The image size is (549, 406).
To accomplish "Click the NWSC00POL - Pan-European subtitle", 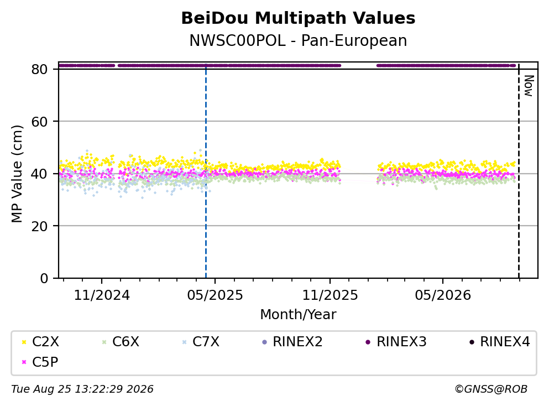I will tap(298, 40).
